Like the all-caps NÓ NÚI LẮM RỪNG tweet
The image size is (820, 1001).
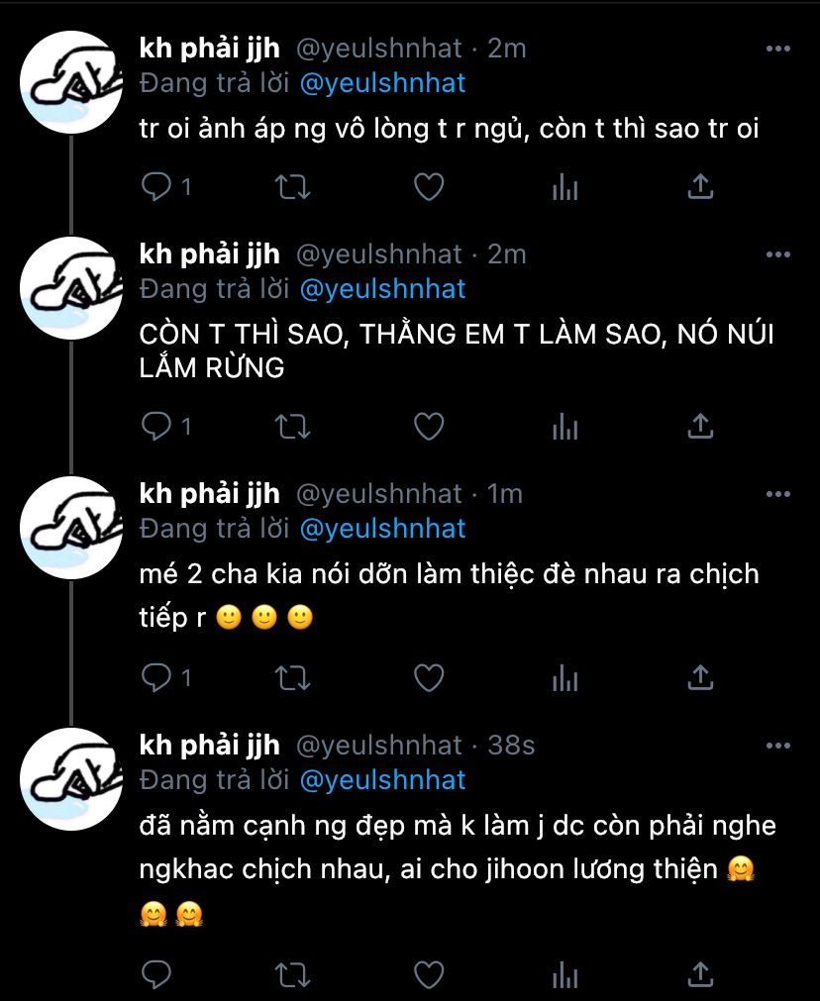tap(429, 427)
